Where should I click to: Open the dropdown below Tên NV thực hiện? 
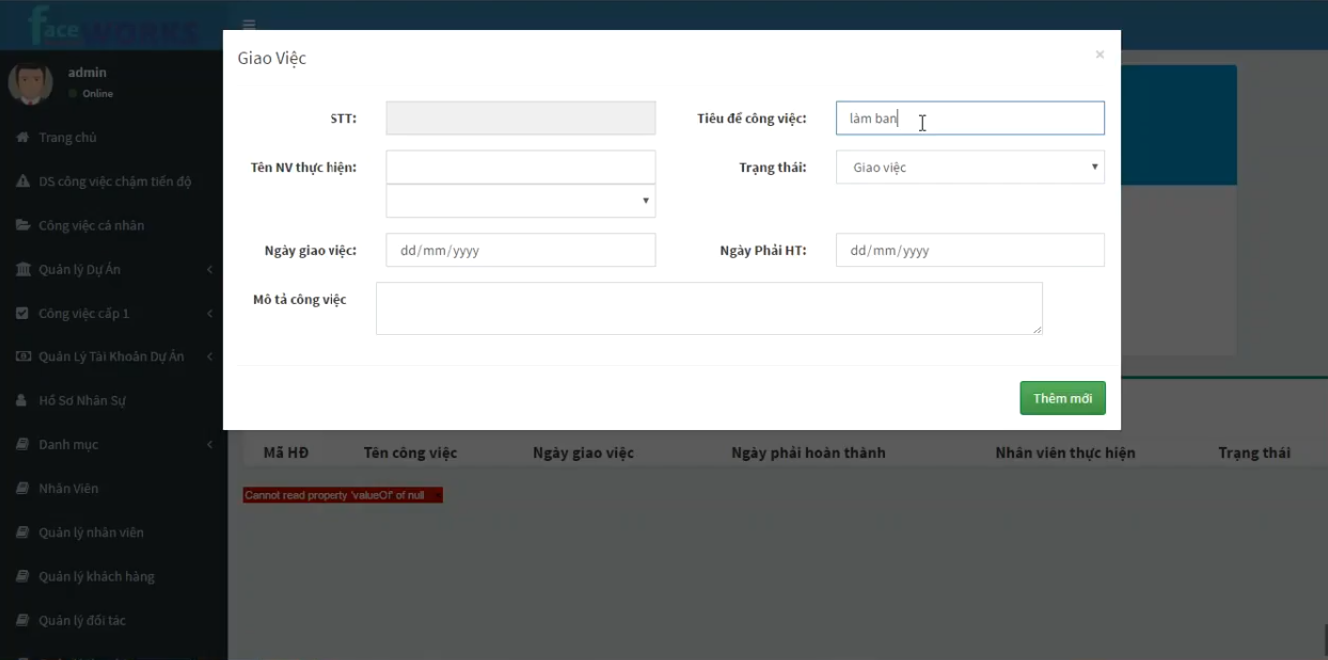point(520,201)
